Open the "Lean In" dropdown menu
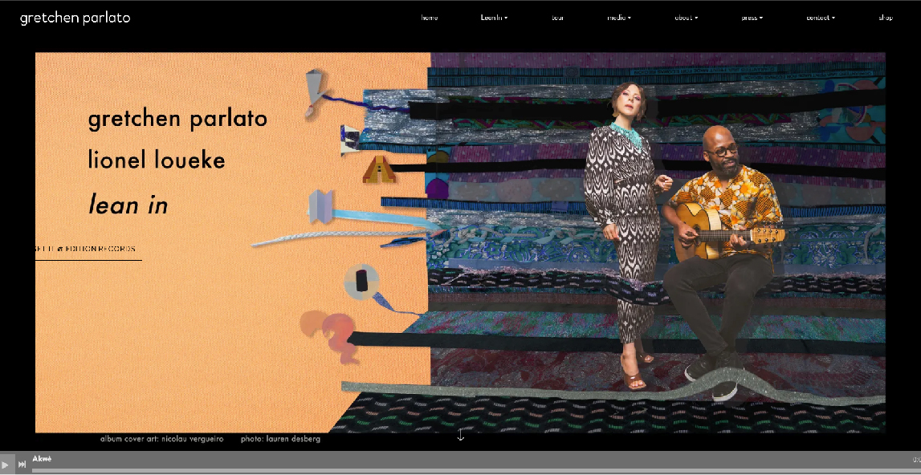The height and width of the screenshot is (475, 921). point(493,17)
